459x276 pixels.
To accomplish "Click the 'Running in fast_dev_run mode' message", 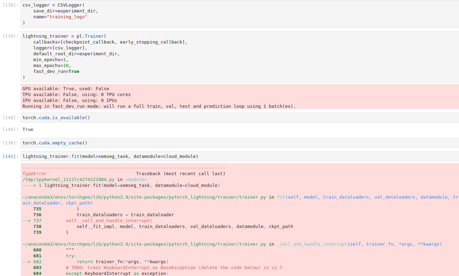I will [159, 106].
